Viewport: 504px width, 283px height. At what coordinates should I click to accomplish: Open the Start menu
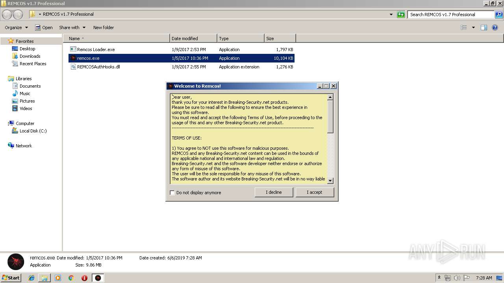point(11,278)
